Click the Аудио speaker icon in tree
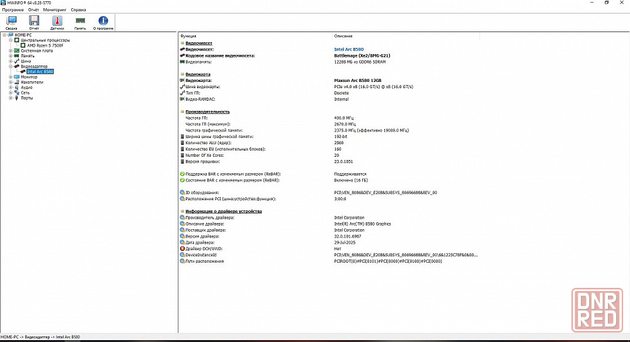Image resolution: width=630 pixels, height=342 pixels. click(16, 87)
